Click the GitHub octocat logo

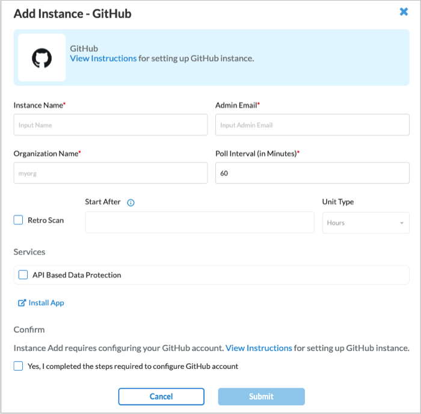(x=42, y=58)
